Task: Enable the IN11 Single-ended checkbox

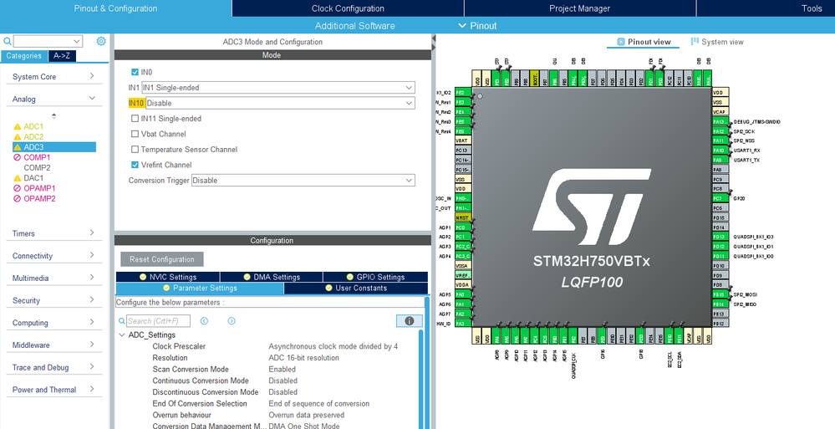Action: [x=135, y=118]
